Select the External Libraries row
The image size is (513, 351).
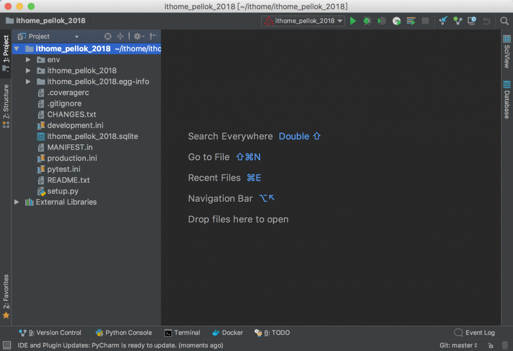[x=86, y=202]
